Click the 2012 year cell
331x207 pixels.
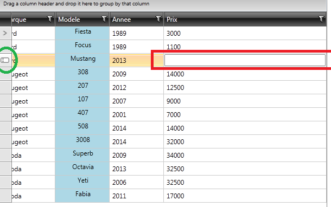pos(136,87)
